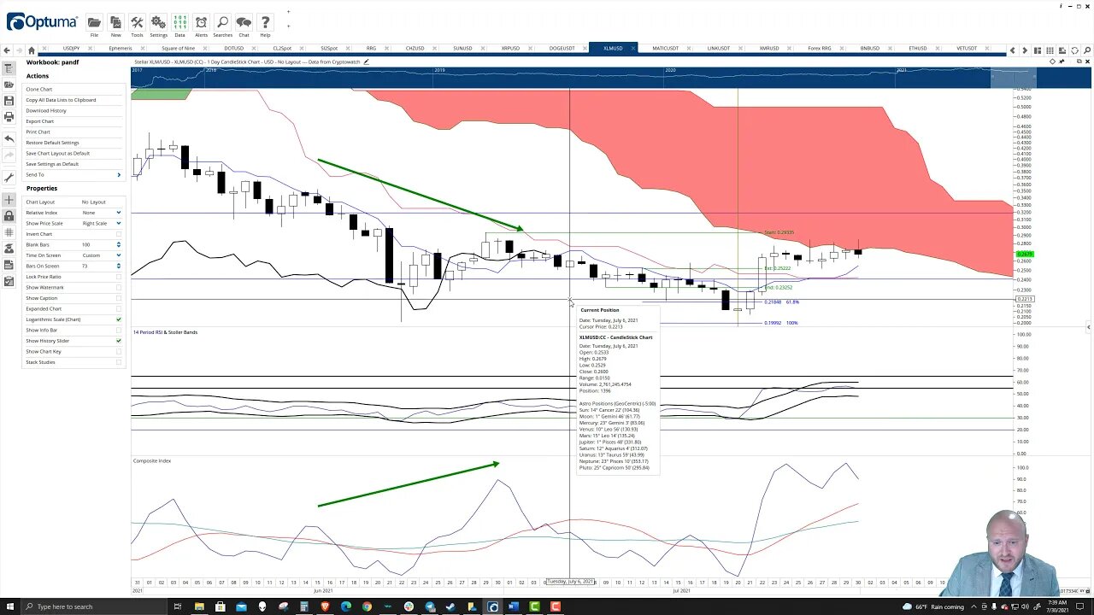
Task: Click Export Chart action
Action: pyautogui.click(x=39, y=121)
